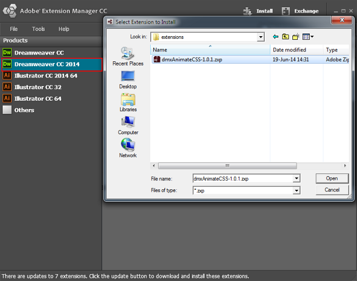The image size is (357, 281).
Task: Click the File name input field
Action: [243, 178]
